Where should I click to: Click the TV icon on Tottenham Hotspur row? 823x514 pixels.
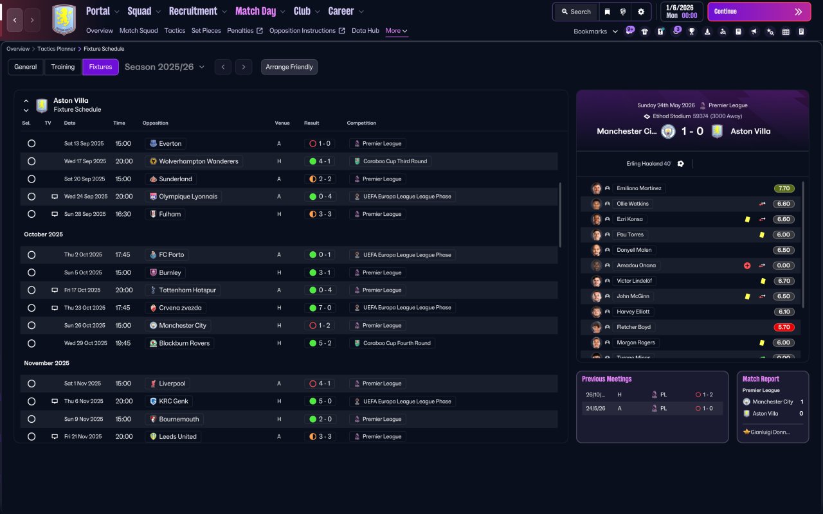55,290
